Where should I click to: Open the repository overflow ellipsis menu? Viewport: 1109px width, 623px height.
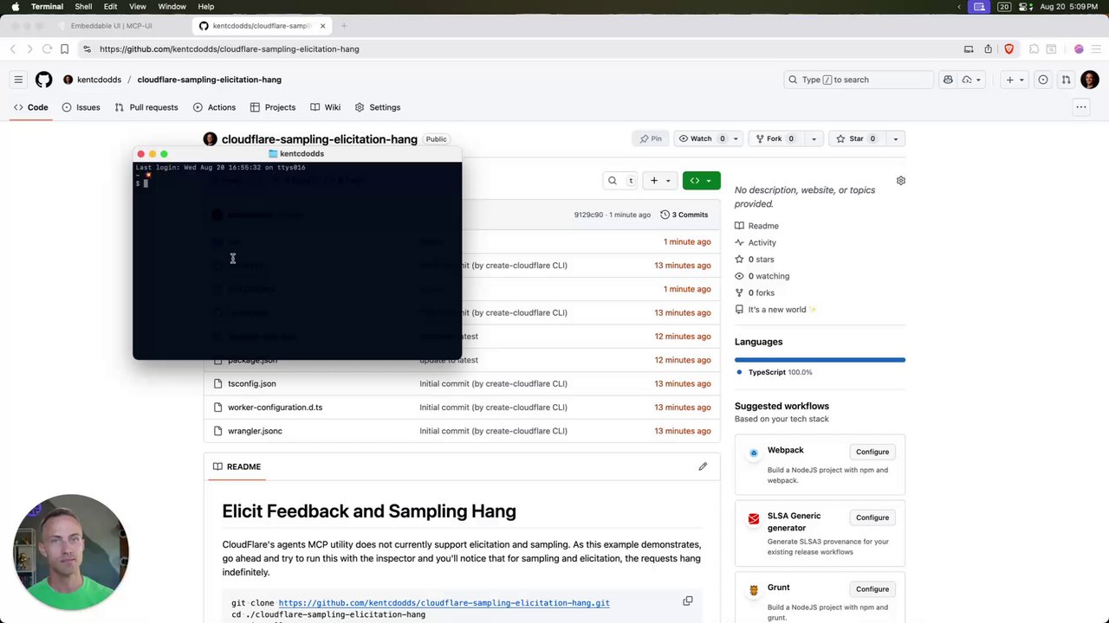(1081, 107)
